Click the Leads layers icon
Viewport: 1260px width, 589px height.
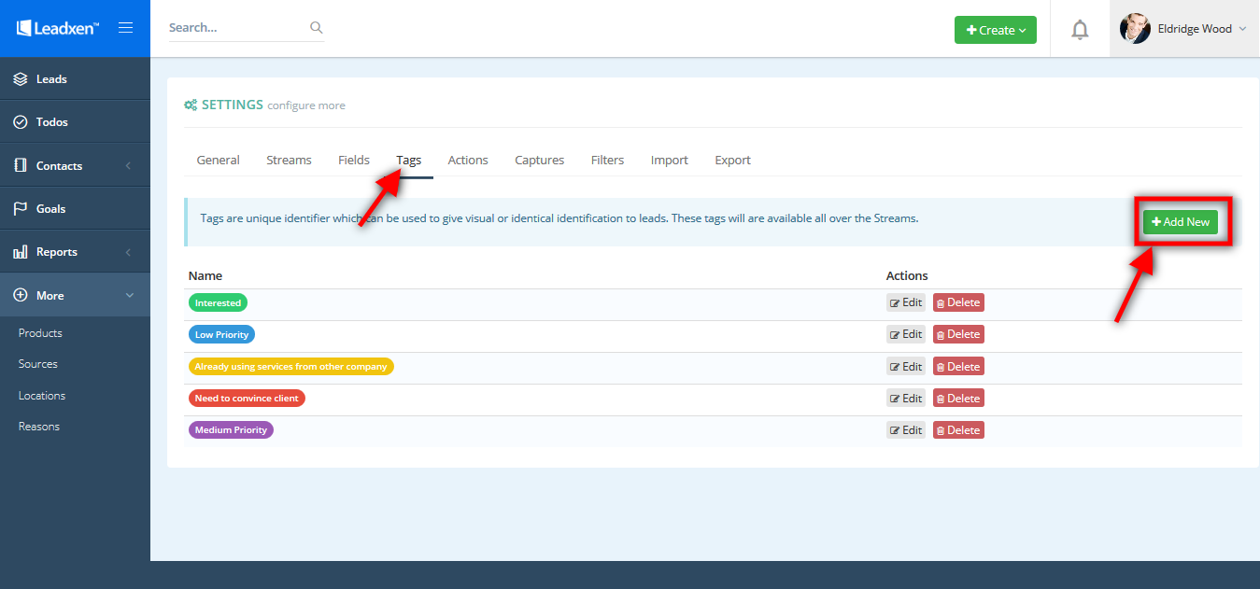coord(21,79)
